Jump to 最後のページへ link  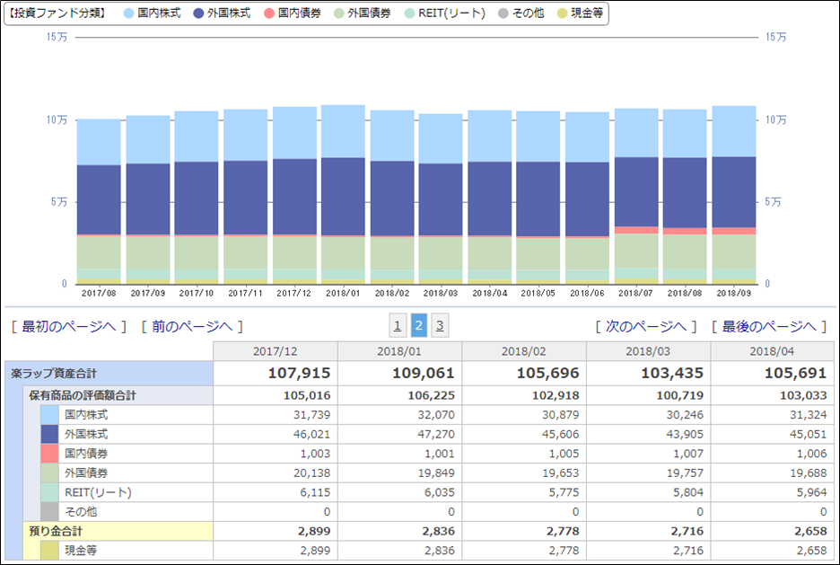[769, 326]
